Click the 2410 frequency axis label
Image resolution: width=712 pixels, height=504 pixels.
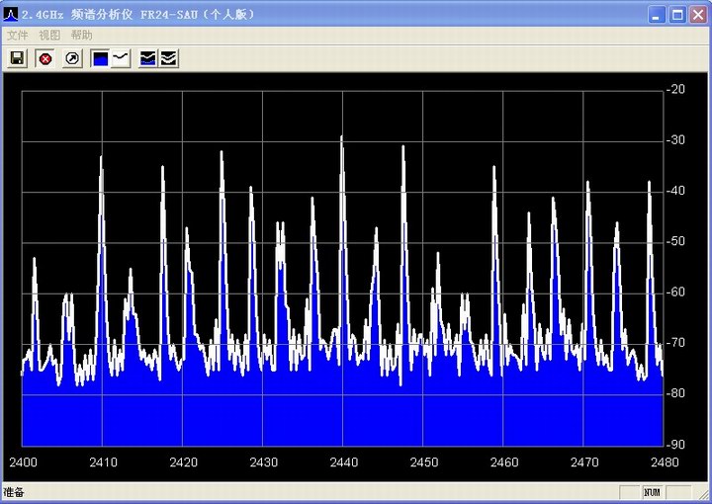(x=103, y=462)
